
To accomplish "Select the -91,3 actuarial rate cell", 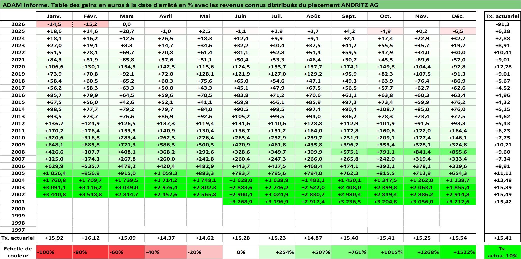I will (x=503, y=24).
